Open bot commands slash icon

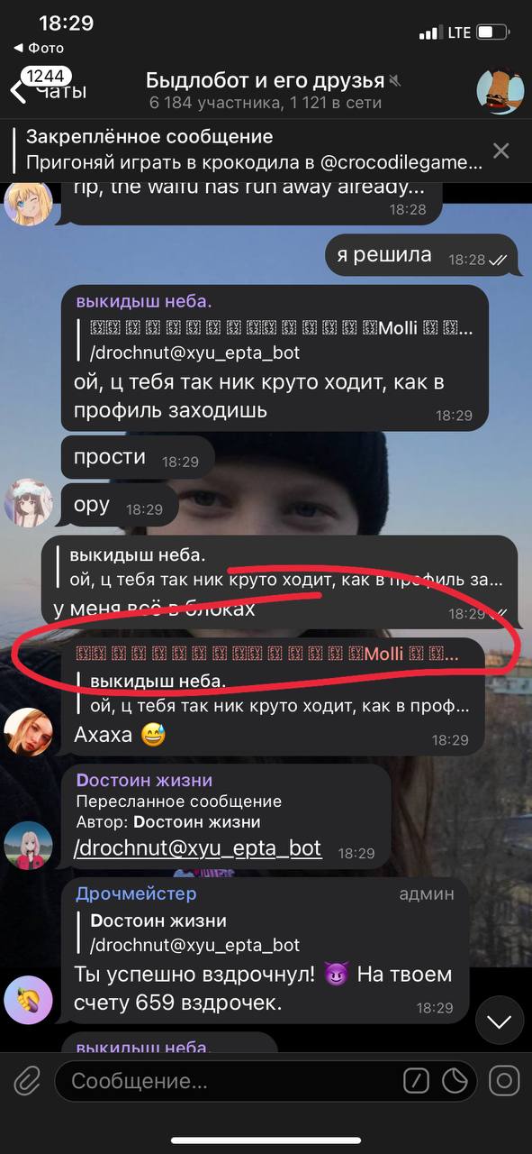pos(415,1080)
